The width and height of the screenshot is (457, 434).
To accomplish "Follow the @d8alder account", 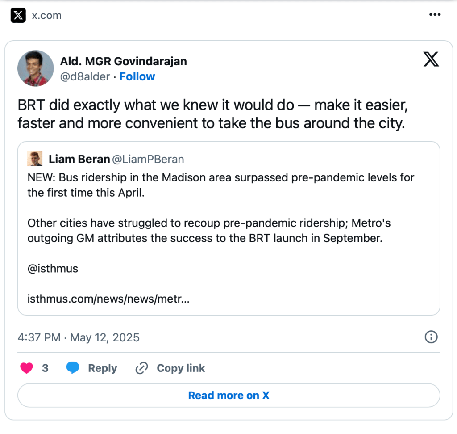I will [137, 77].
